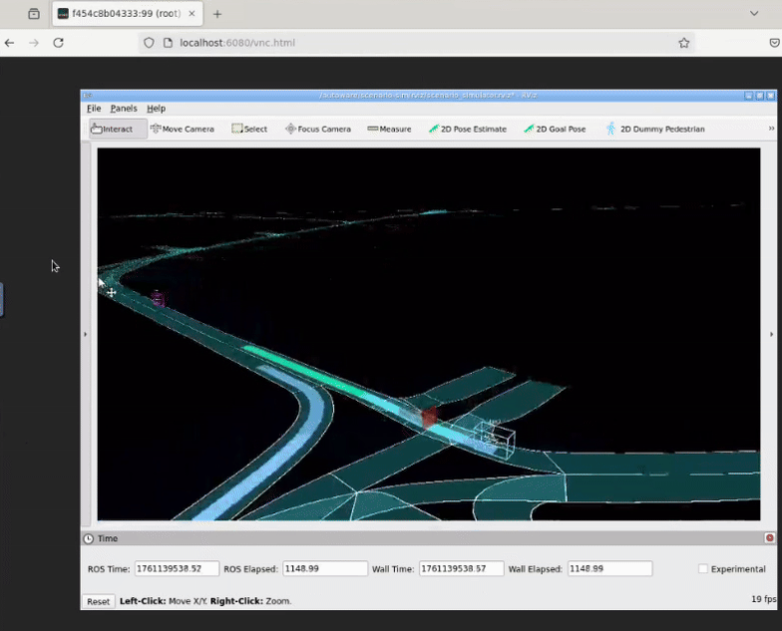Open the File menu
This screenshot has height=631, width=782.
pos(94,109)
